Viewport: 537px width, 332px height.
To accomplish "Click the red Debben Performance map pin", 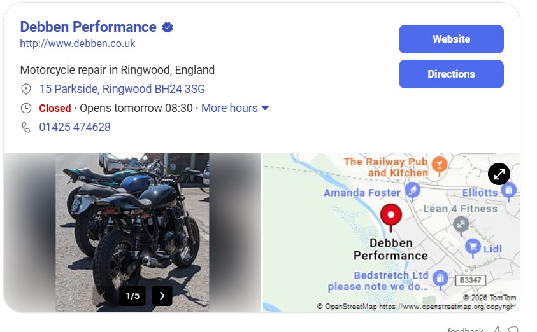I will [x=391, y=216].
